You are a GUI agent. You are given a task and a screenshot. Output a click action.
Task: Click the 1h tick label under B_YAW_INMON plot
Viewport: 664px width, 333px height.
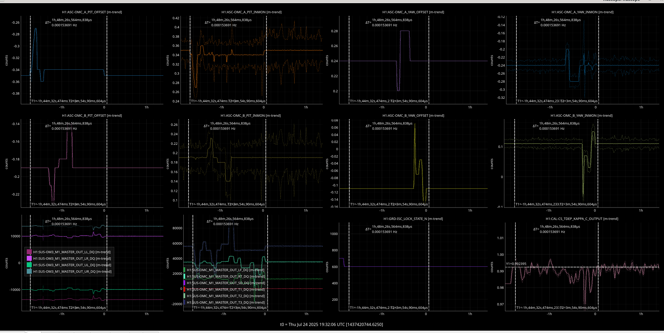coord(641,210)
